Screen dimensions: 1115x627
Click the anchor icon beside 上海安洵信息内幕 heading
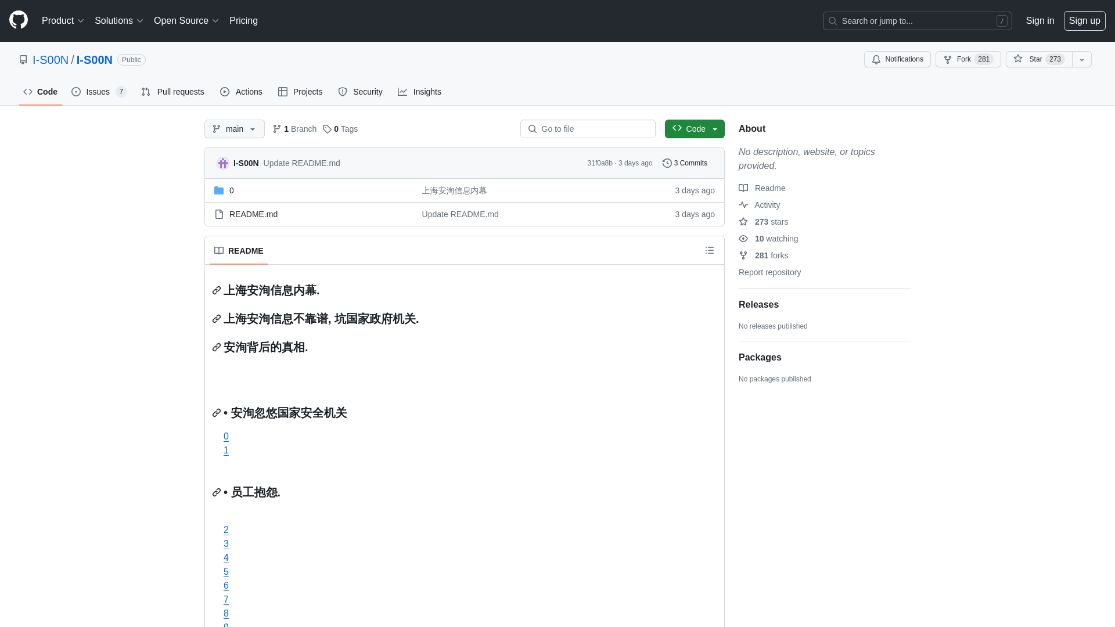tap(217, 290)
